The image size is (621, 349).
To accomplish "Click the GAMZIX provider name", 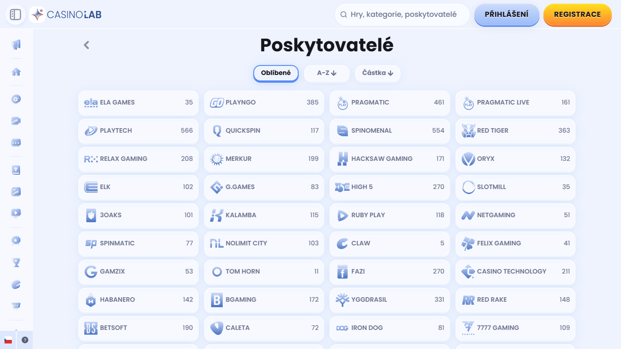I will [112, 271].
